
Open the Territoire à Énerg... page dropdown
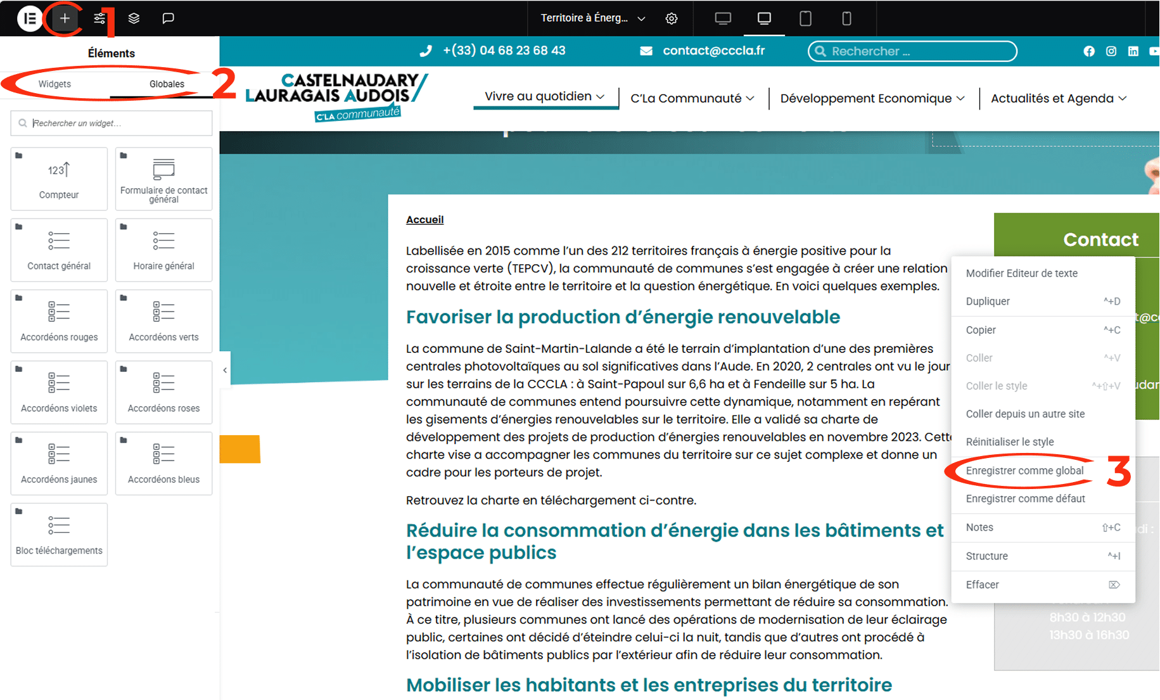coord(592,18)
